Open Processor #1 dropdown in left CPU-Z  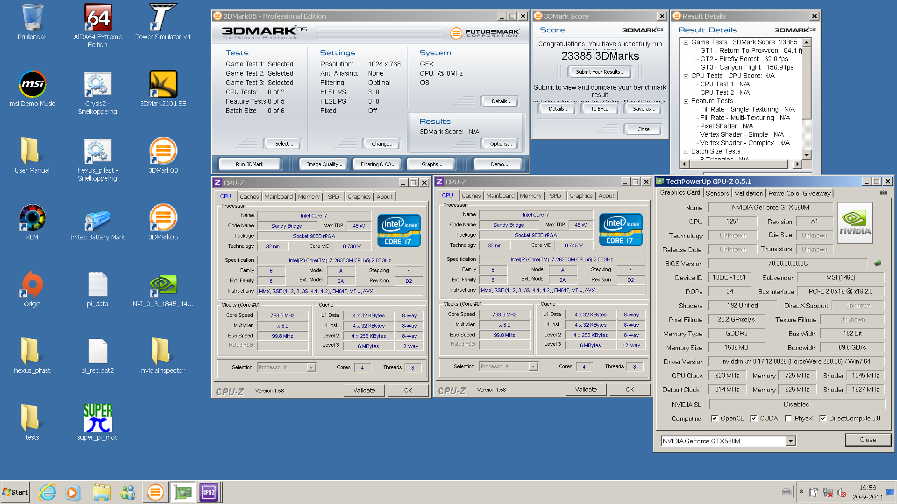[x=311, y=368]
